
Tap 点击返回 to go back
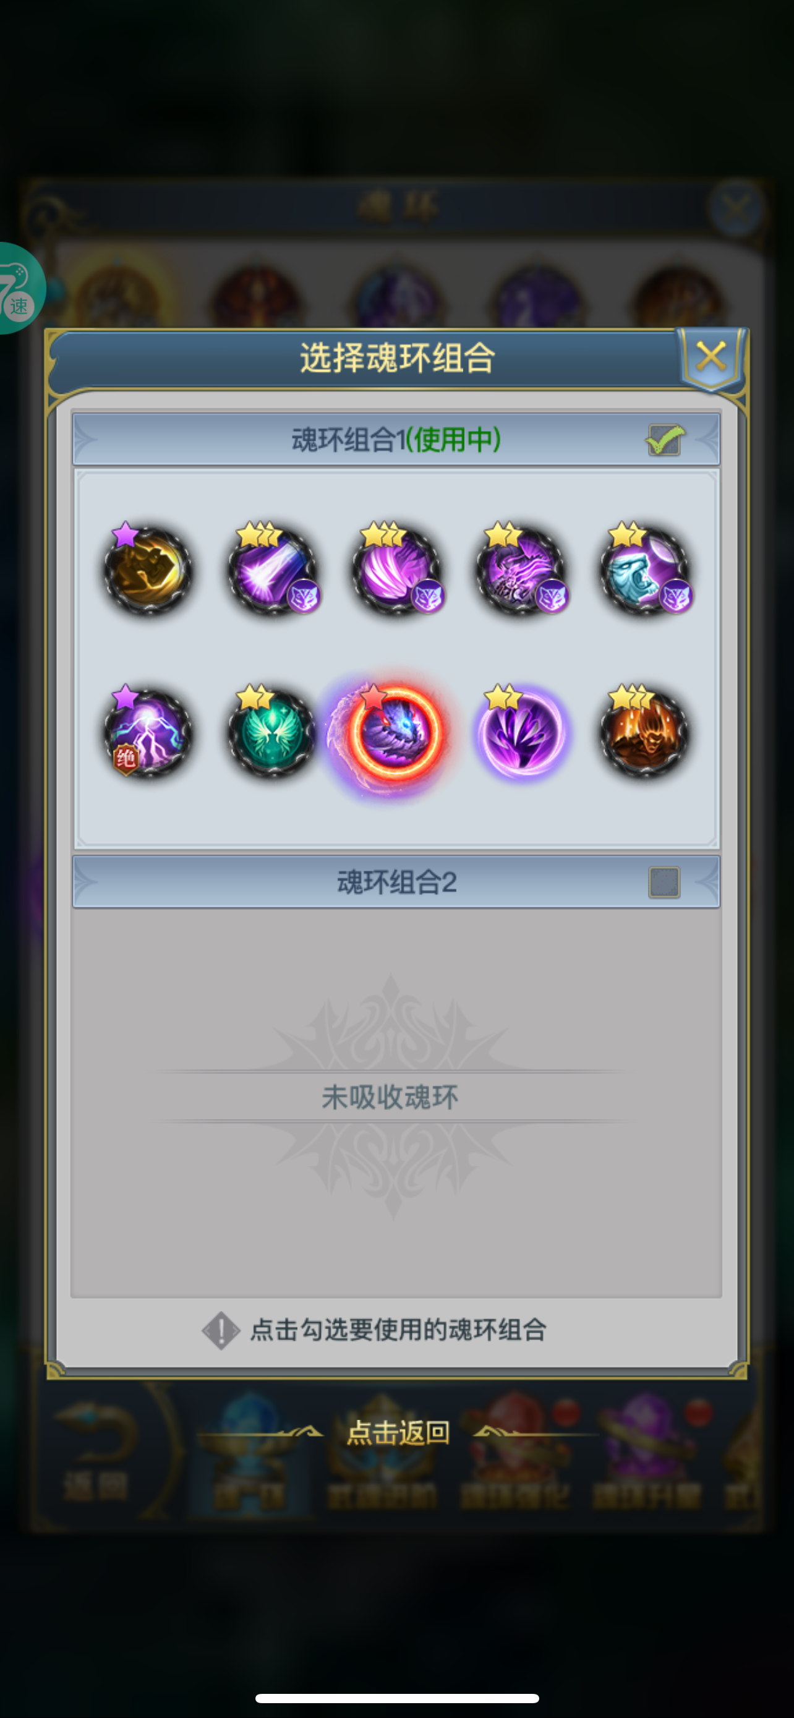pyautogui.click(x=398, y=1432)
